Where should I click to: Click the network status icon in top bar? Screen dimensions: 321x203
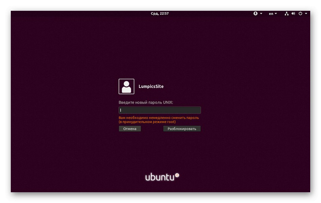coord(286,13)
